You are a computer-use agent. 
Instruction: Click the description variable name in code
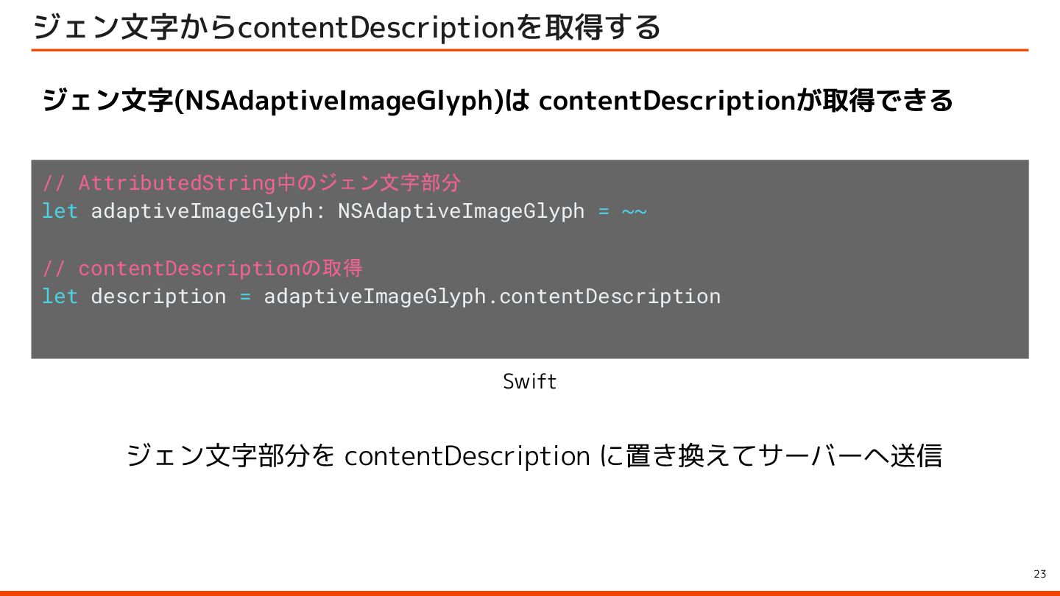(x=158, y=297)
